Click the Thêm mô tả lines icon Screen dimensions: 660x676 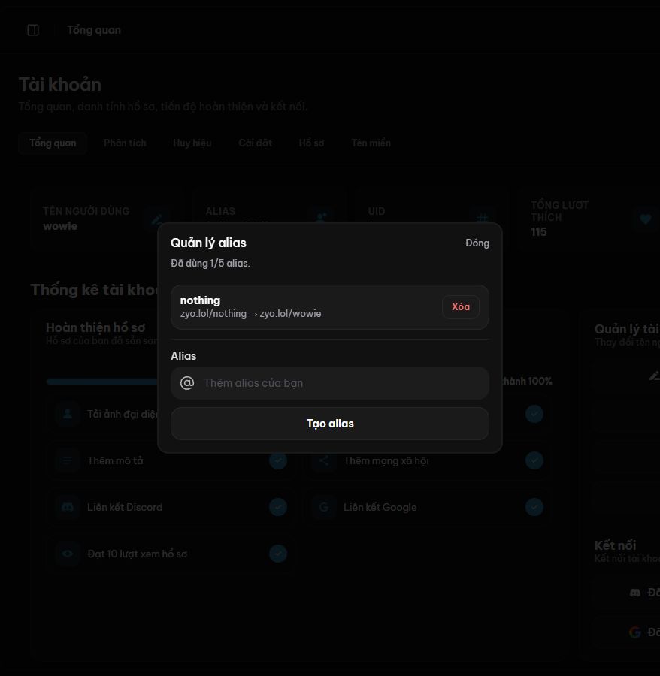point(68,460)
